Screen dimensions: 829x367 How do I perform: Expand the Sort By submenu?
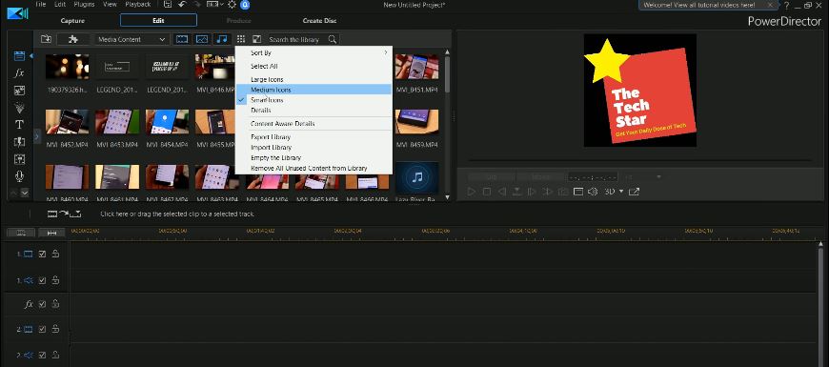[314, 52]
